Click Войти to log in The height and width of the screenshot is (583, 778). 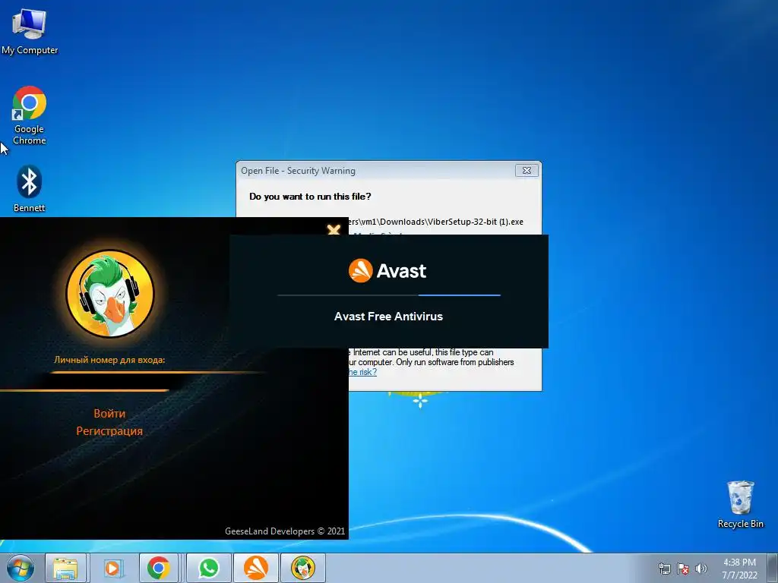pyautogui.click(x=109, y=414)
